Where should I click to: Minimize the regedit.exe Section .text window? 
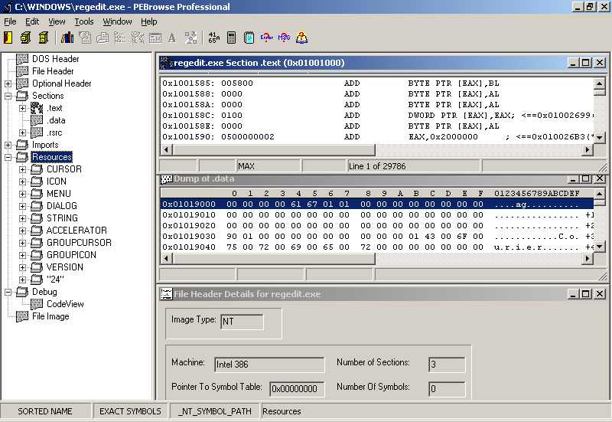(x=572, y=63)
